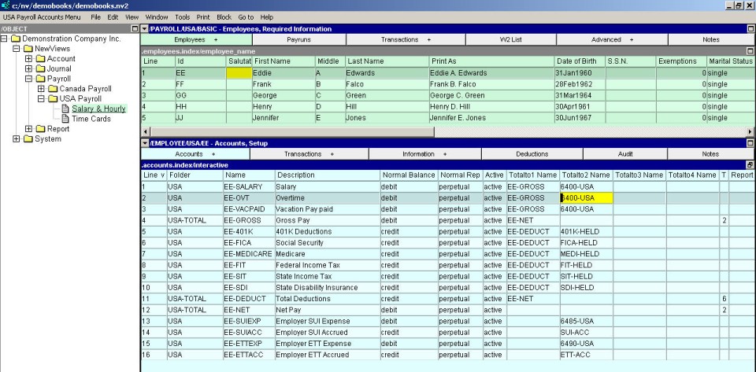The image size is (756, 372).
Task: Click the System folder icon
Action: click(28, 139)
